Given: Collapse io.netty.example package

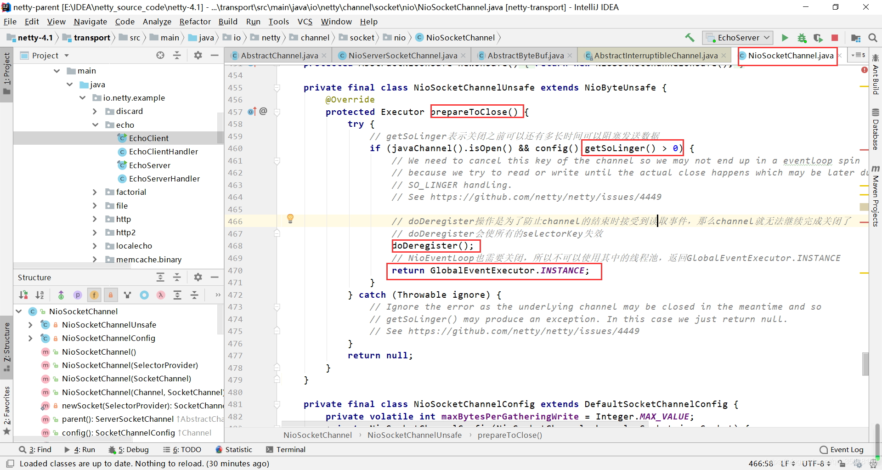Looking at the screenshot, I should tap(83, 98).
